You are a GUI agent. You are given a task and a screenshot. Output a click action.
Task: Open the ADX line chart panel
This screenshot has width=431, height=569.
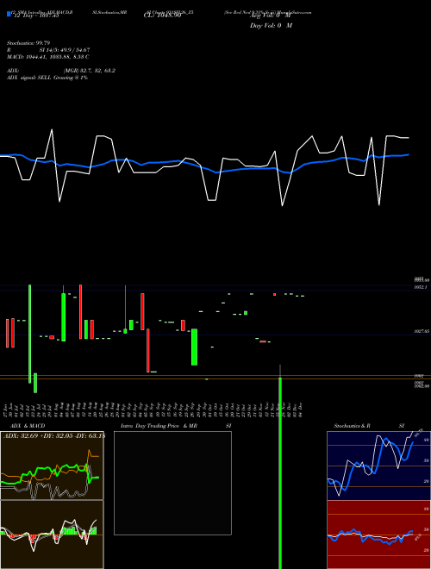[52, 466]
